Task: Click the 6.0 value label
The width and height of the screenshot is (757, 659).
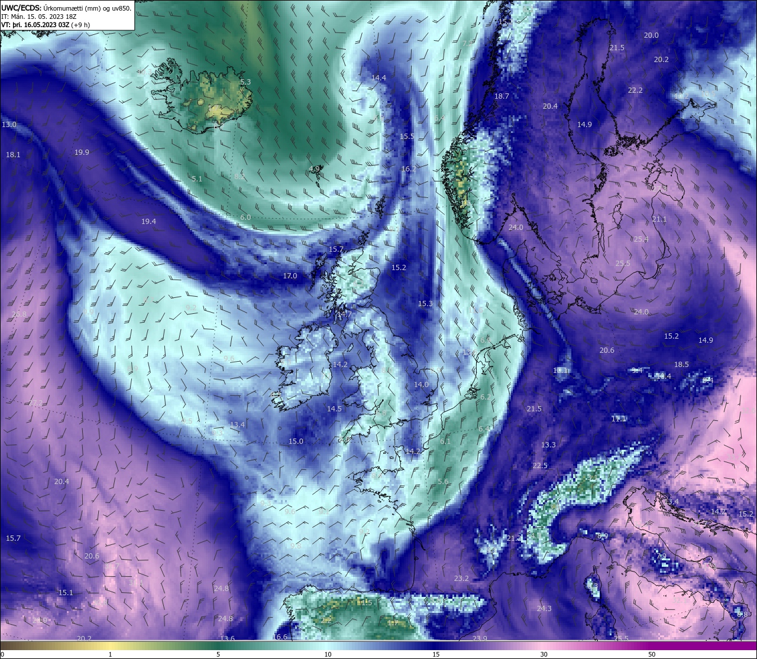Action: click(x=245, y=217)
